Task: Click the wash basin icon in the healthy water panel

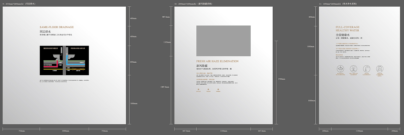Action: [340, 69]
